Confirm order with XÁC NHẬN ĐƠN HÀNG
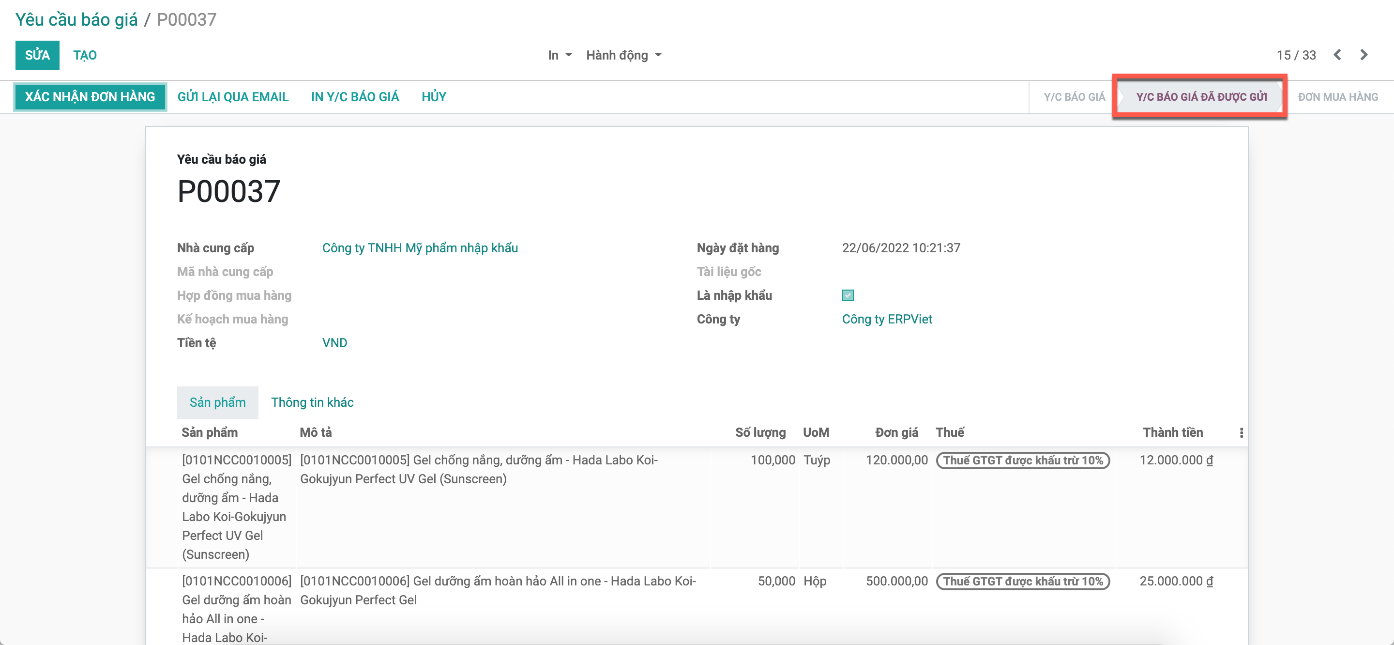This screenshot has width=1394, height=645. (90, 97)
